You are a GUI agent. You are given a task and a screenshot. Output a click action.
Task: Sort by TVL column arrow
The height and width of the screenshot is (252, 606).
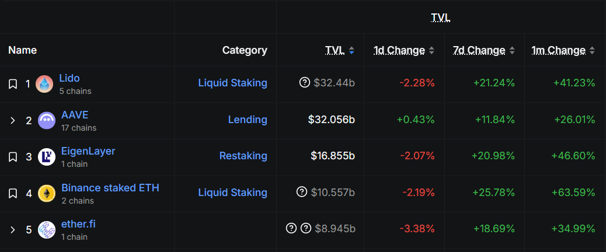[x=351, y=51]
